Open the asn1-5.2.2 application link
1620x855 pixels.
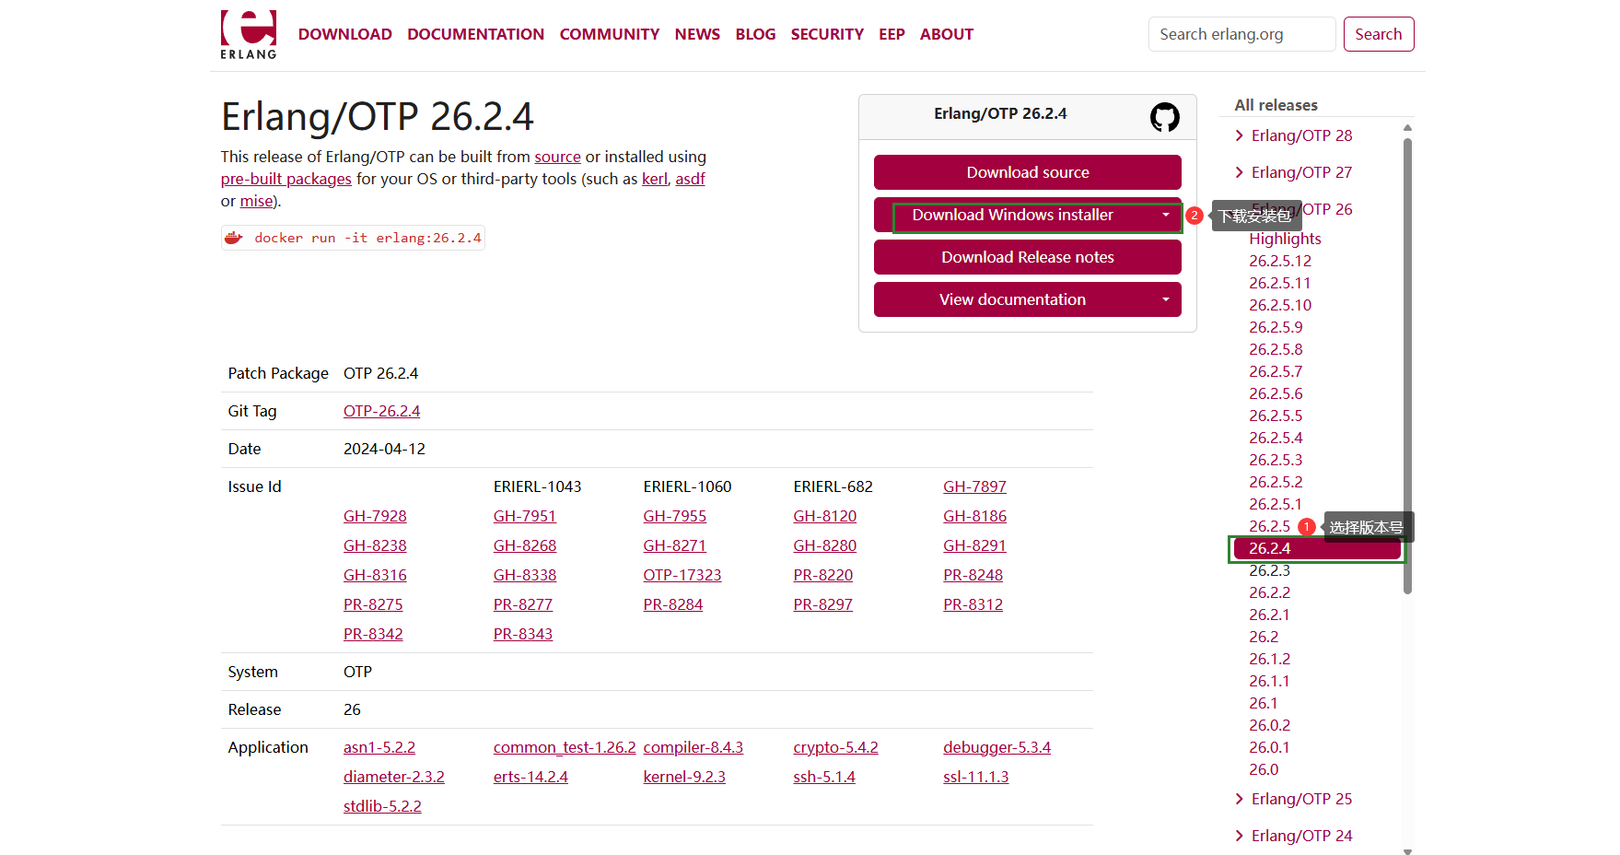pos(379,747)
